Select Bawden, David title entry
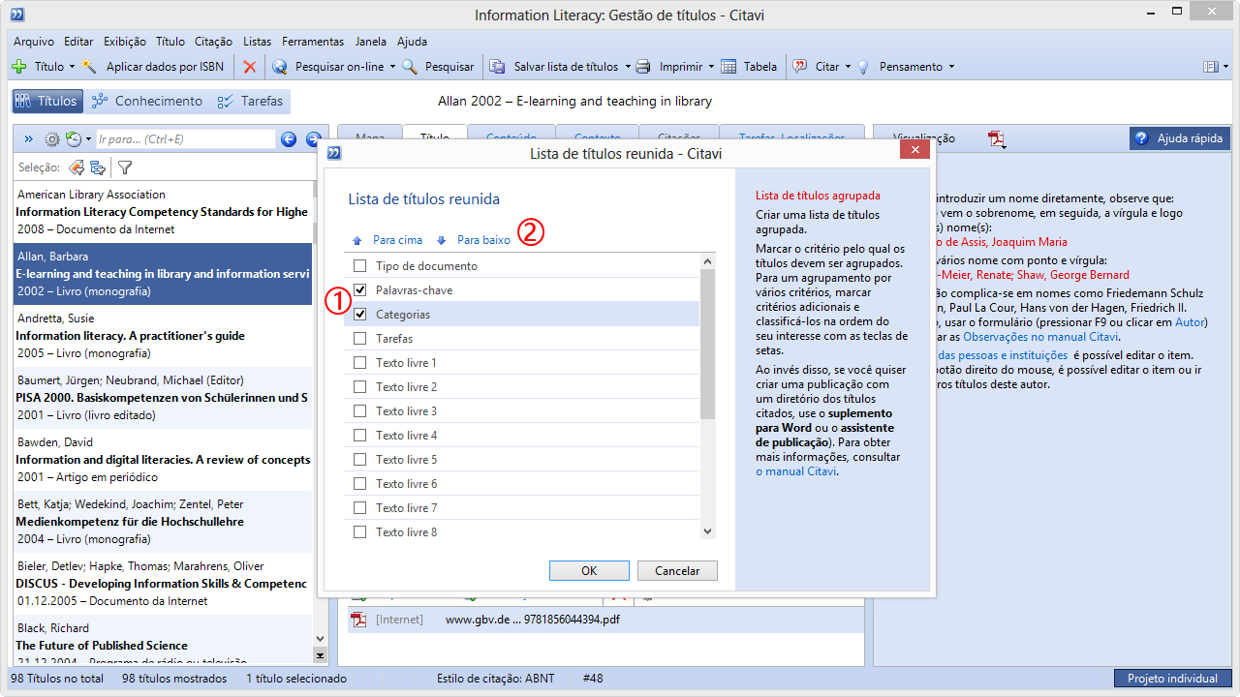 click(x=163, y=460)
